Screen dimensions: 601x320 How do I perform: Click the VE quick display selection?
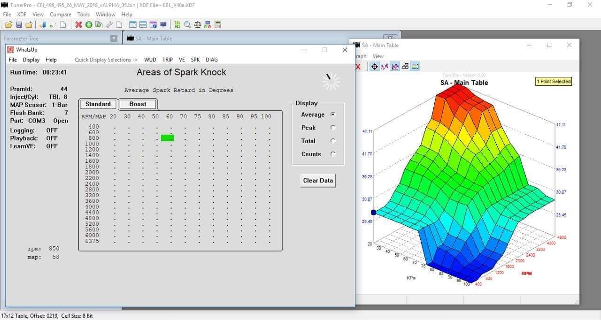pyautogui.click(x=182, y=60)
